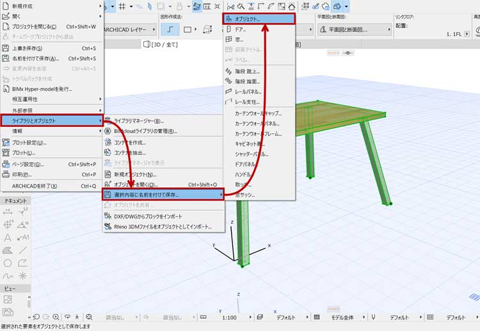The image size is (480, 331).
Task: Select the linear dimension tool
Action: (x=8, y=211)
